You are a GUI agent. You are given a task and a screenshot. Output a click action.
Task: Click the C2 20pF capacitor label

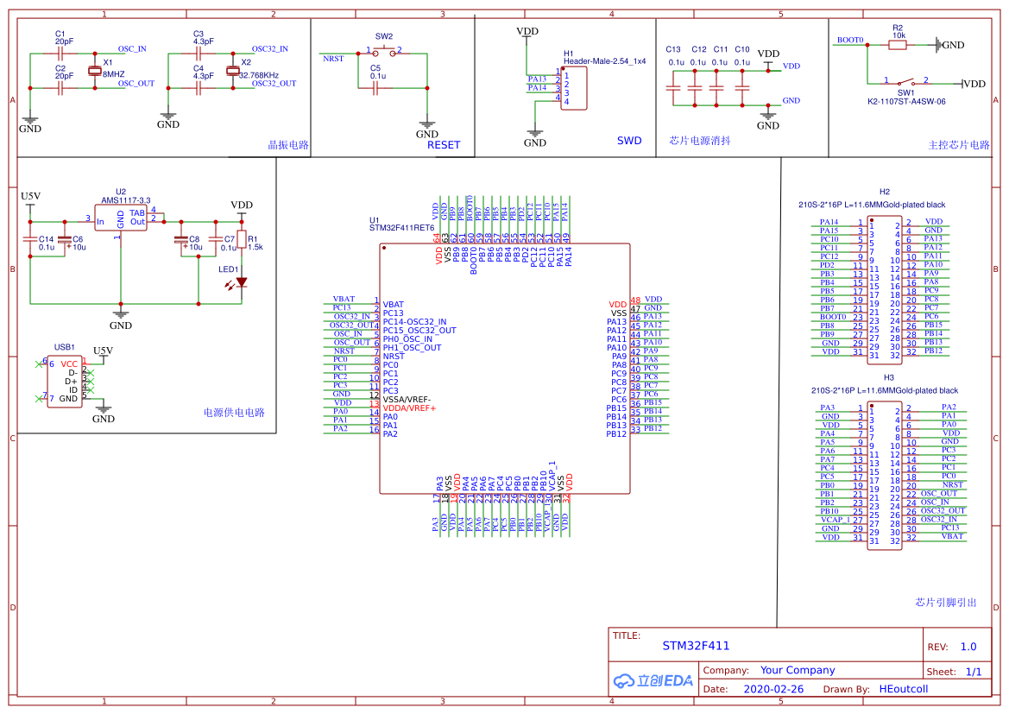[65, 72]
